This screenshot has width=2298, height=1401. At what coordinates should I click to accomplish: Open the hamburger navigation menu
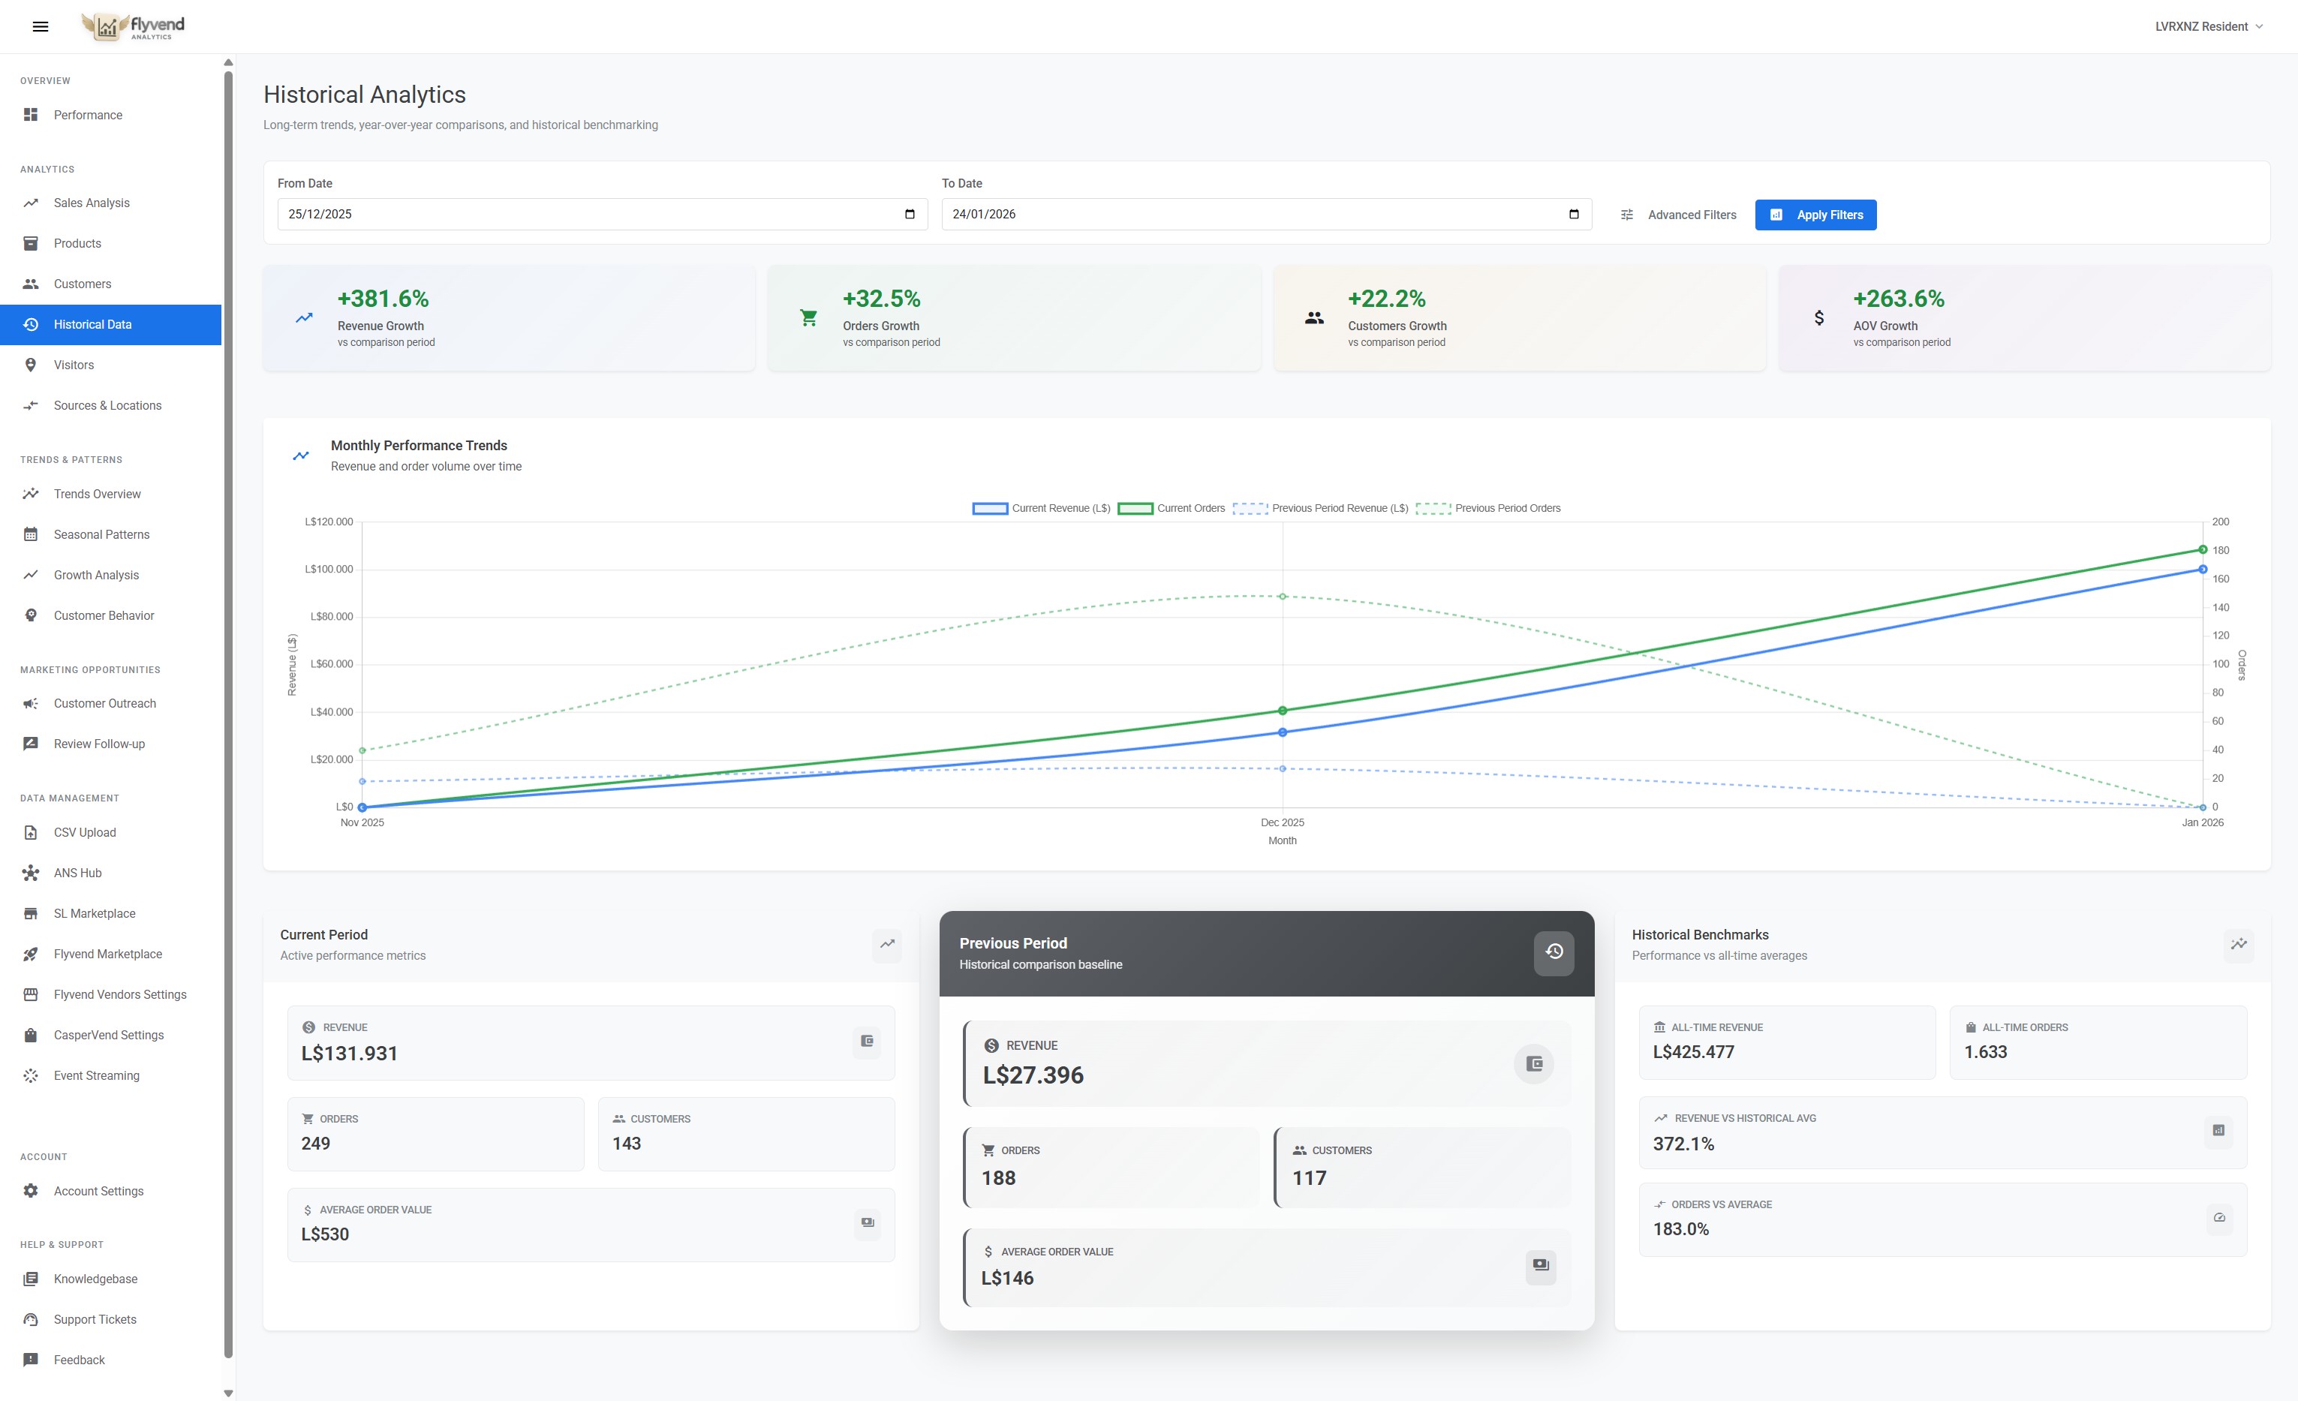(40, 26)
